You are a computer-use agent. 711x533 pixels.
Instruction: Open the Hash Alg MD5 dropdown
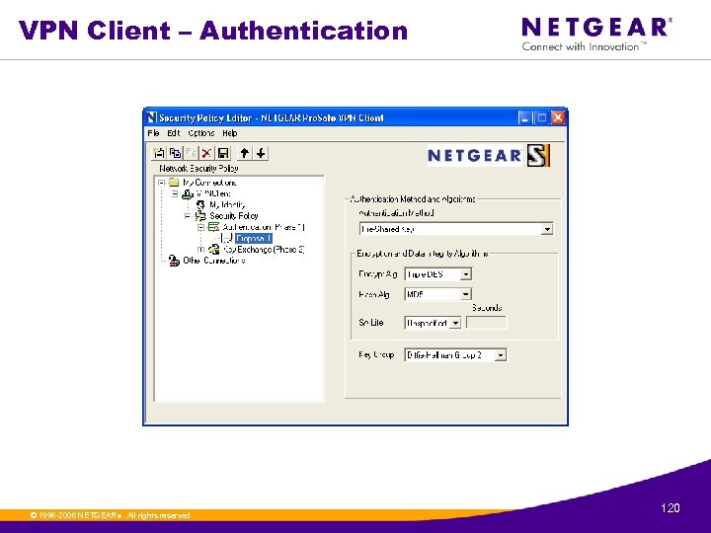[466, 294]
